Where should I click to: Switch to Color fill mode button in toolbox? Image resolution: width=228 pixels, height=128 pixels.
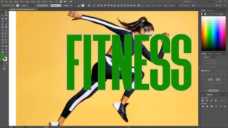tap(2, 63)
